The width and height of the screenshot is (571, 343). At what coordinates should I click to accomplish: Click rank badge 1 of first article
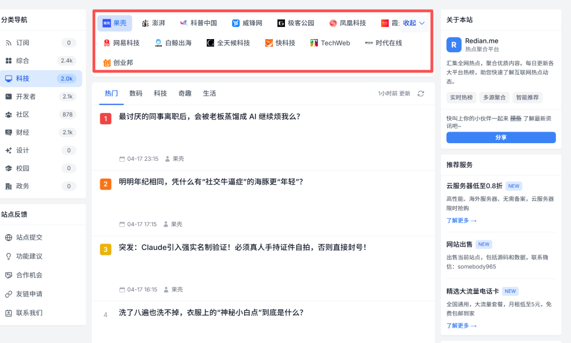pyautogui.click(x=106, y=119)
